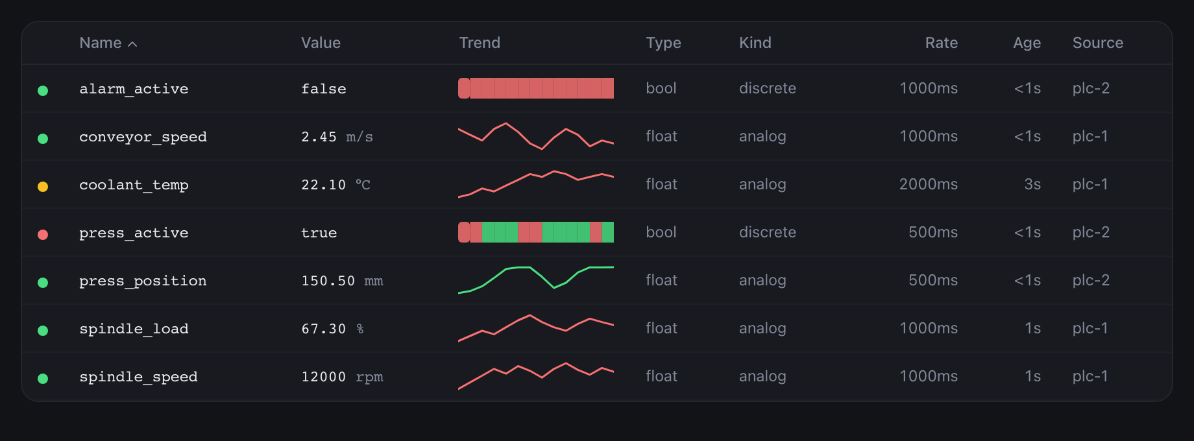
Task: Click the float type for spindle_speed
Action: pos(661,376)
